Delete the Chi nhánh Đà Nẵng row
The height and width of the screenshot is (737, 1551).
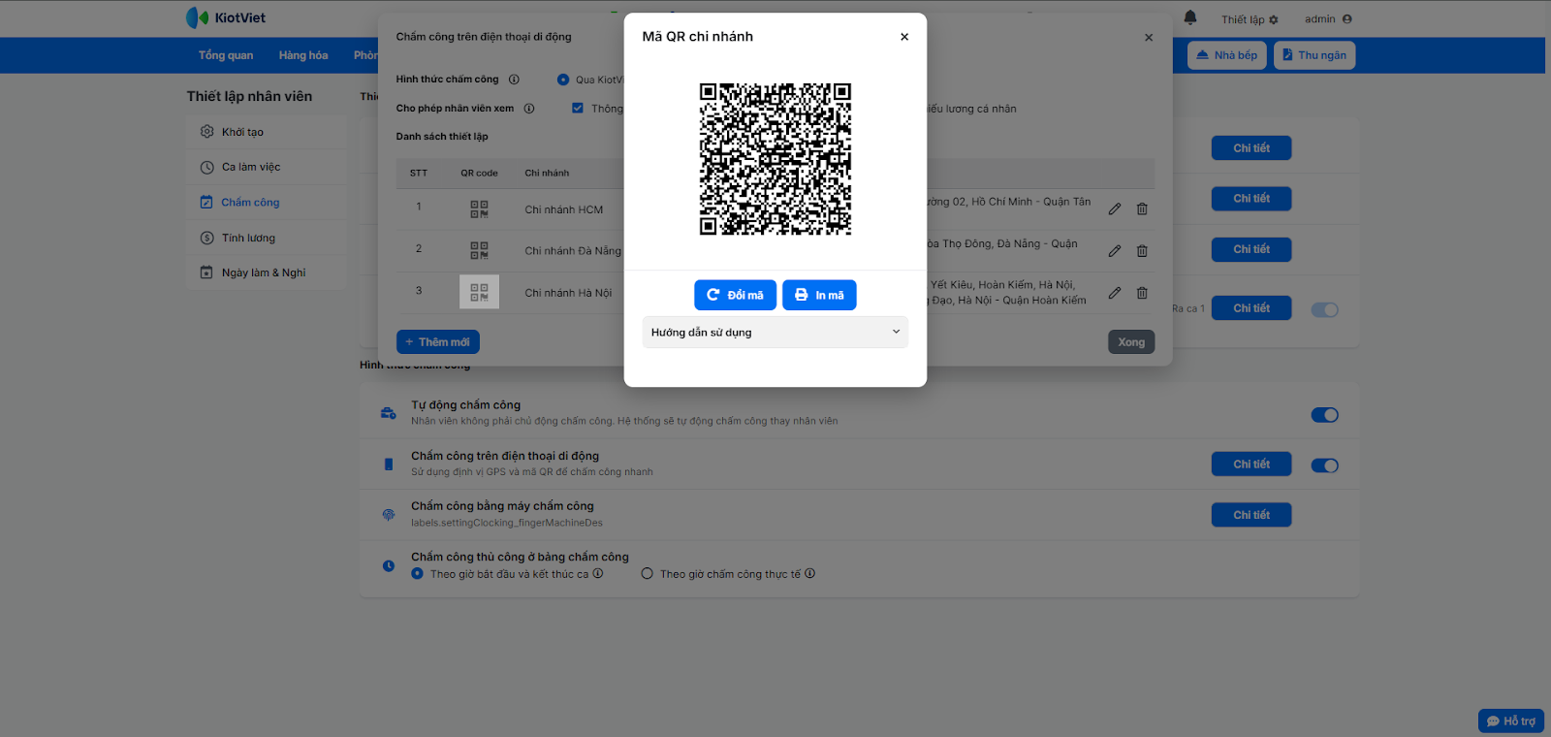(1142, 251)
